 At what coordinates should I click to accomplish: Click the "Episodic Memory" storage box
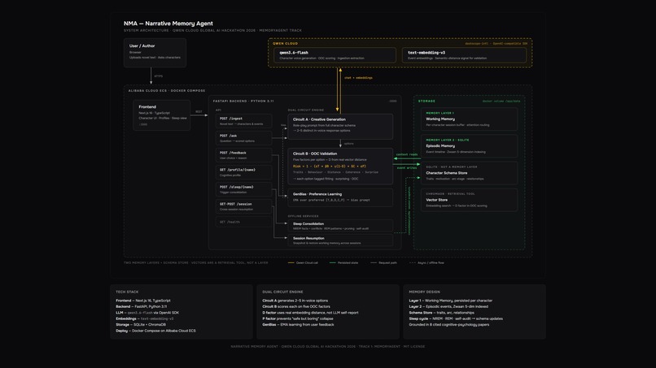pyautogui.click(x=469, y=145)
